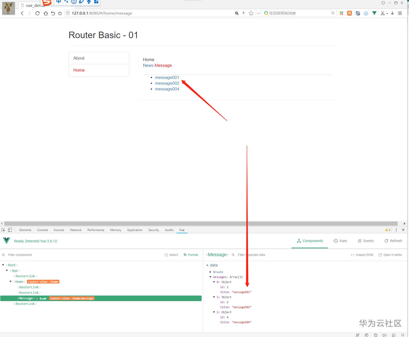Open the browser home page icon

46,13
